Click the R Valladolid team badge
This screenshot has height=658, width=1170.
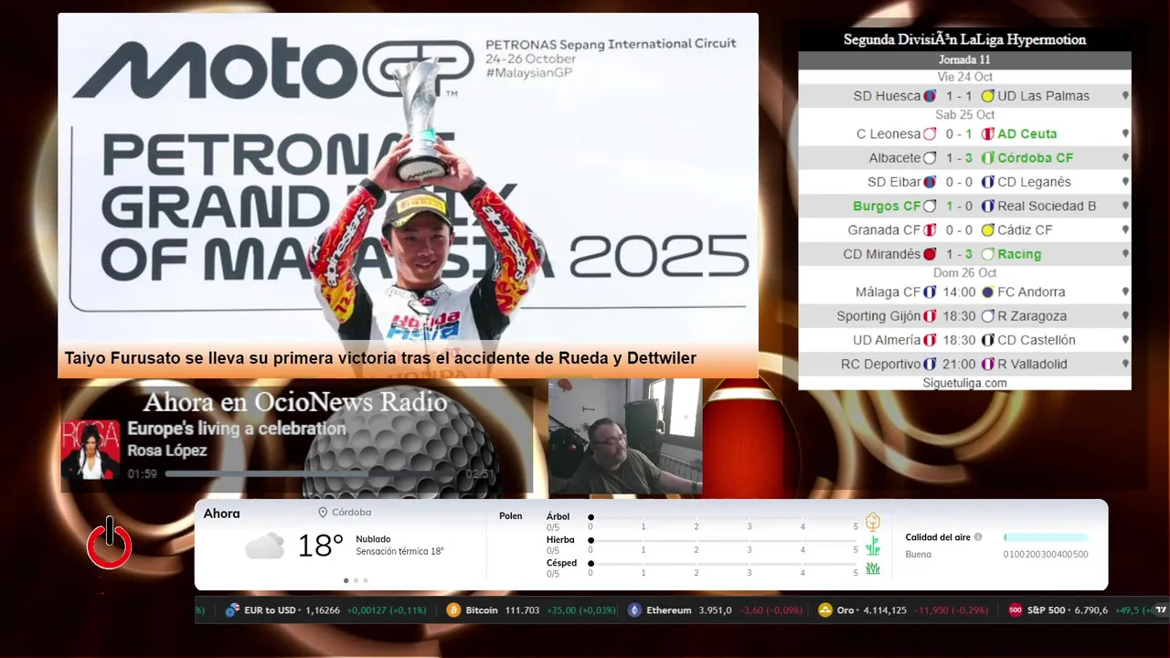coord(987,364)
